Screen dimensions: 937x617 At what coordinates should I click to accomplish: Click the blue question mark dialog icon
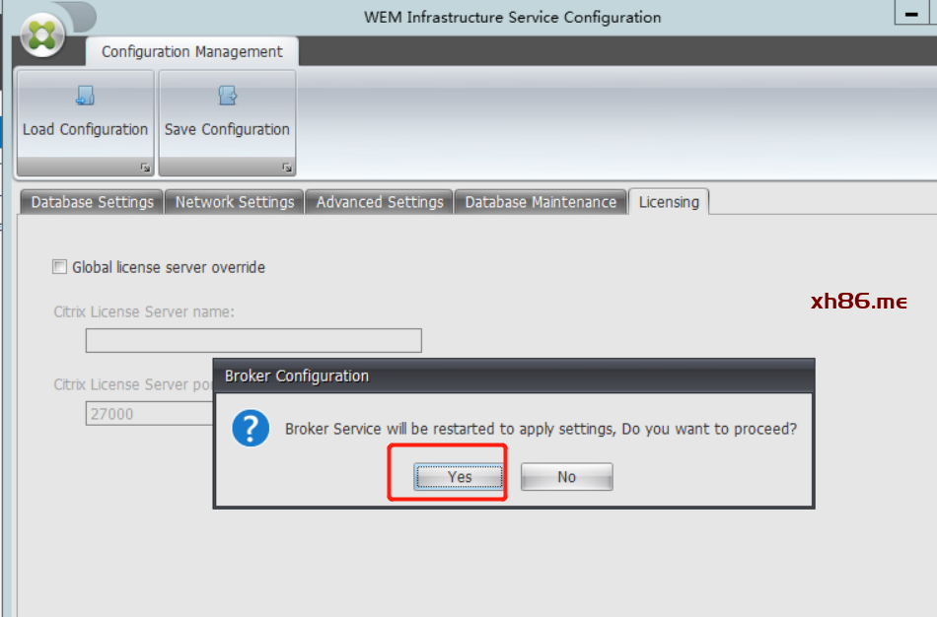[251, 429]
